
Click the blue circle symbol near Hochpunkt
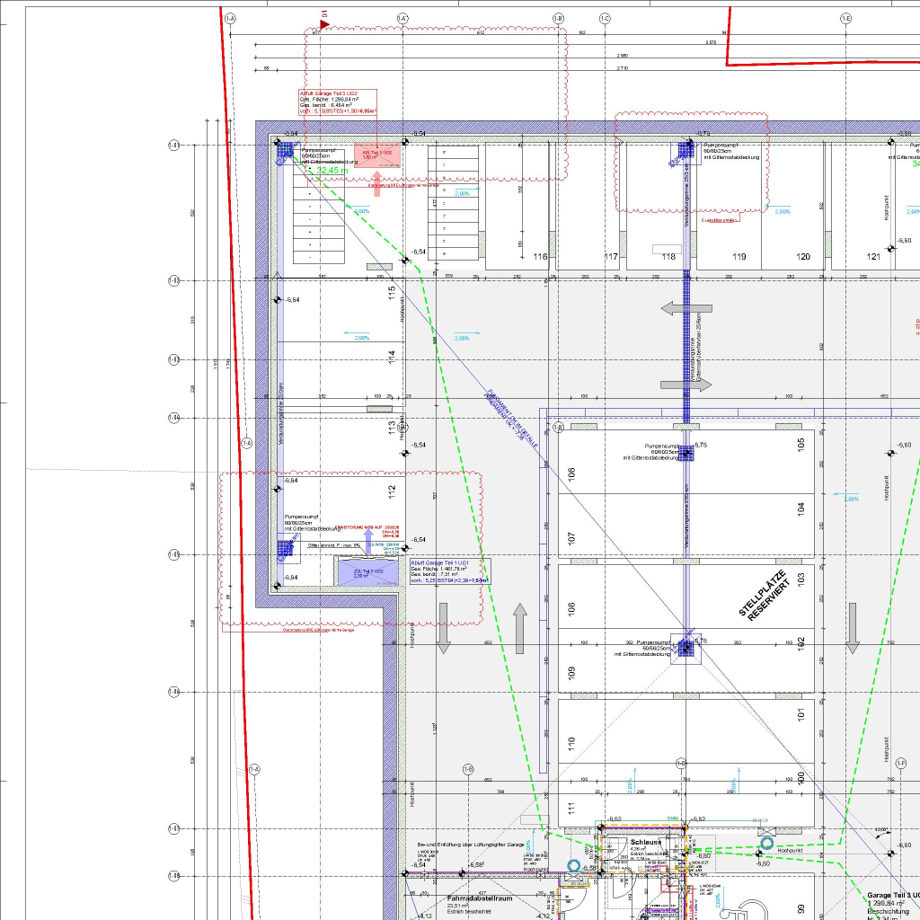click(767, 844)
